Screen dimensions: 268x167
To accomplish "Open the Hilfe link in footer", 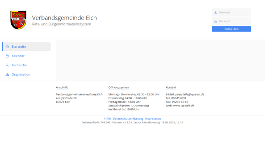I will pos(108,118).
